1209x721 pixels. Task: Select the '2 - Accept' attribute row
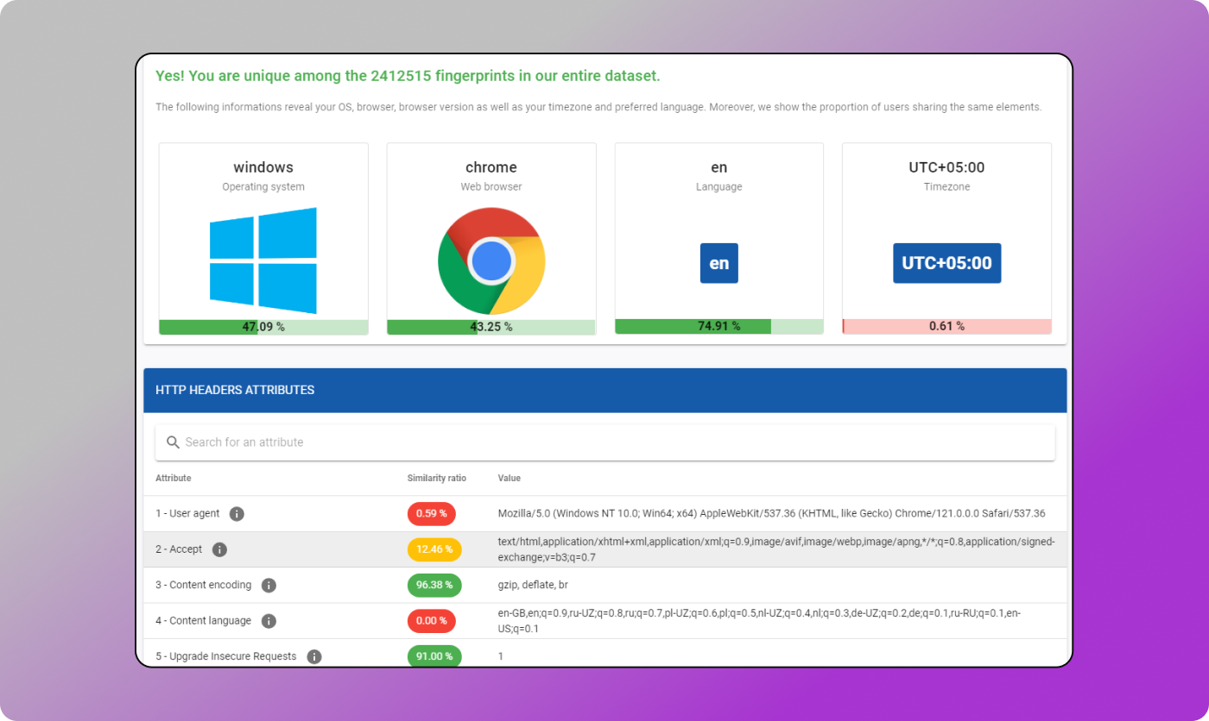pos(179,549)
